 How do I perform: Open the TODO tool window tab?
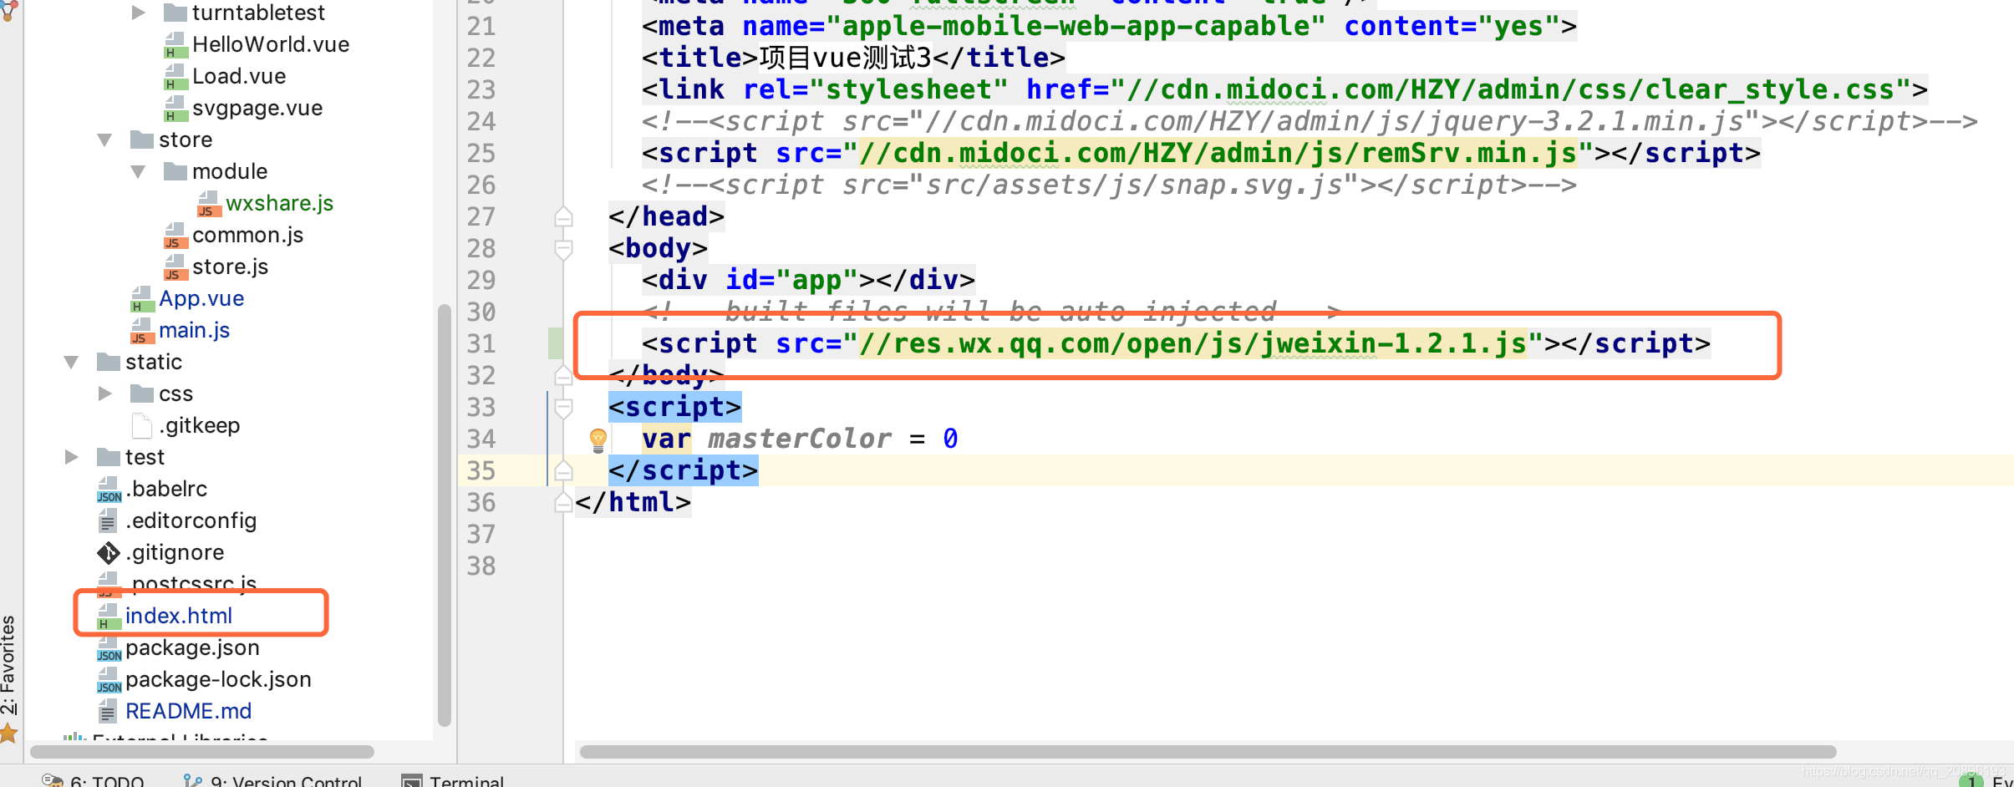click(93, 780)
